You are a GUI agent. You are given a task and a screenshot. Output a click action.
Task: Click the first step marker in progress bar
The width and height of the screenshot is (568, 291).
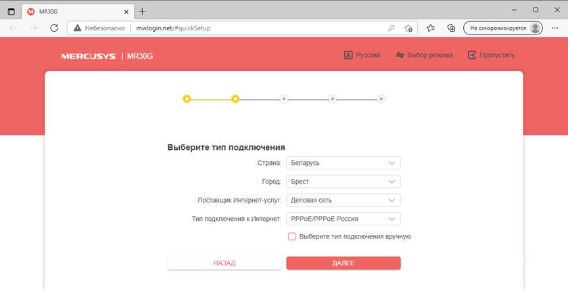[x=187, y=99]
